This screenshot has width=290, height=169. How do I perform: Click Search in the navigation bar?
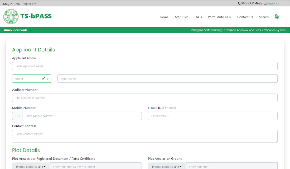coord(264,17)
